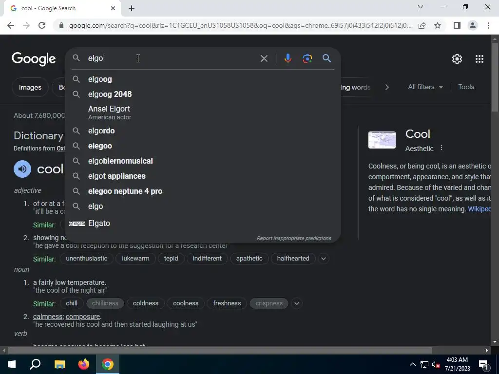Reload the current page
The image size is (499, 374).
click(x=42, y=25)
